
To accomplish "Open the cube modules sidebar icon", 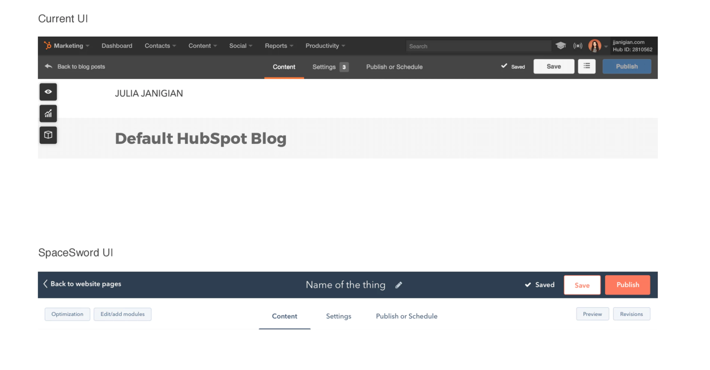I will pyautogui.click(x=48, y=135).
